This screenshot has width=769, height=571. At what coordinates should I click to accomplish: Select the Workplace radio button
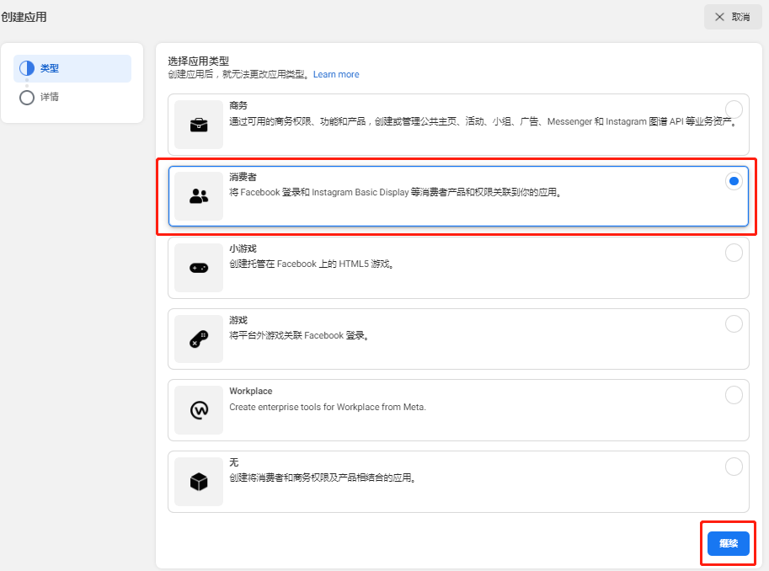click(x=734, y=395)
